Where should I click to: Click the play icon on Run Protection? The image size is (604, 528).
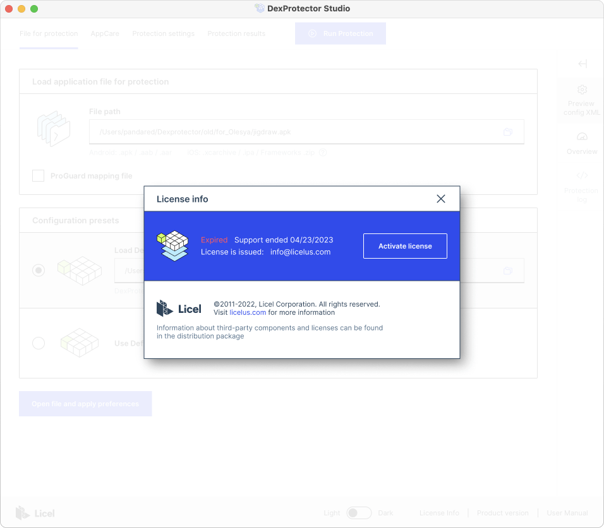tap(312, 33)
